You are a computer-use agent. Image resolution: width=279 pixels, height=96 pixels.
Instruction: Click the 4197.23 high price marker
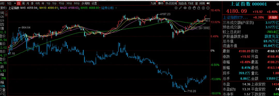point(165,14)
